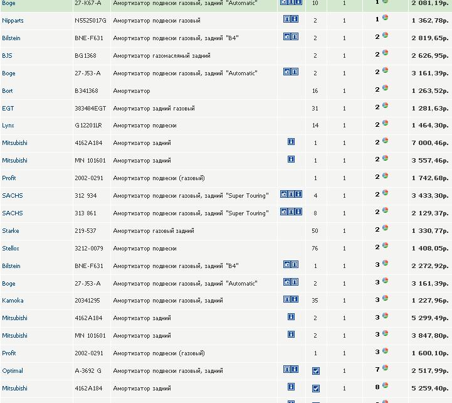The height and width of the screenshot is (403, 452).
Task: Open the info icon for Mitsubishi 4162A184 at 5 259,40р.
Action: point(291,387)
